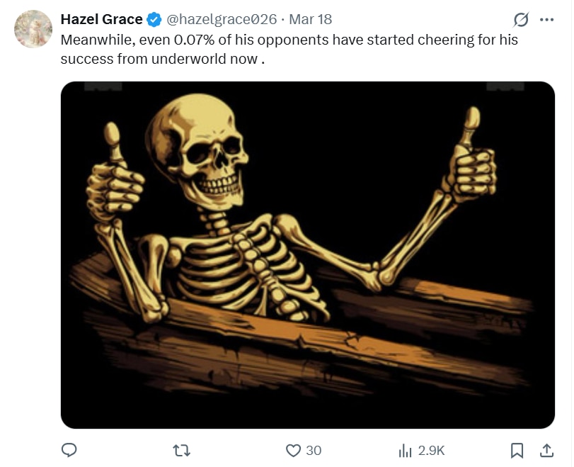Share the post via the share icon

tap(547, 450)
